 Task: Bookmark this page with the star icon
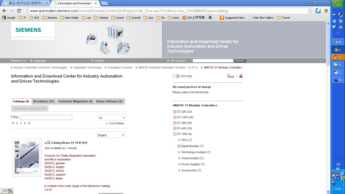[x=310, y=11]
